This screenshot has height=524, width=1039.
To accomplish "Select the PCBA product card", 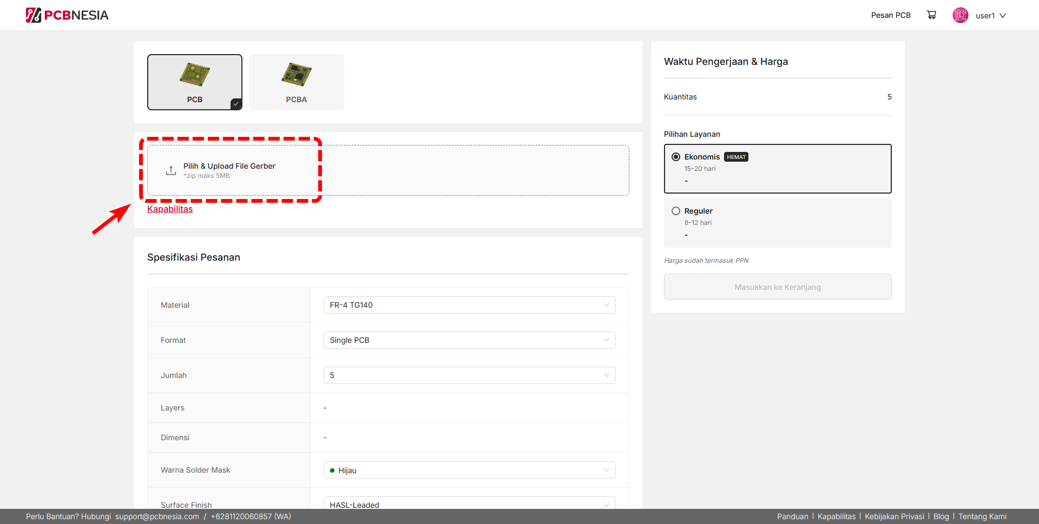I will (x=297, y=82).
